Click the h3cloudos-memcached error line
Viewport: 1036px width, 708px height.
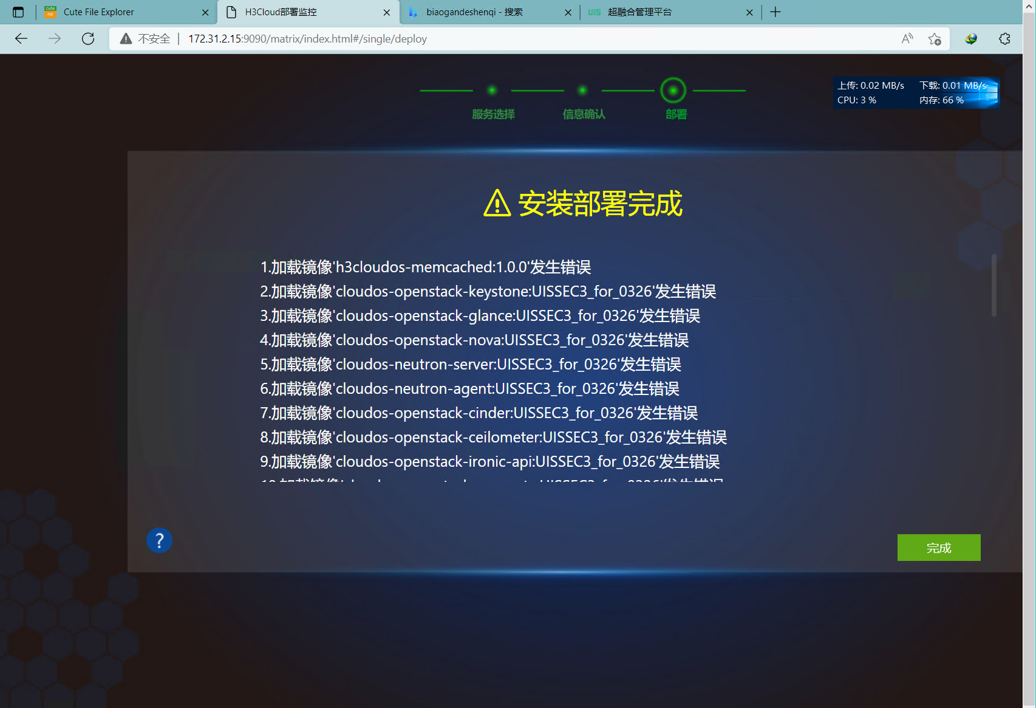tap(426, 267)
